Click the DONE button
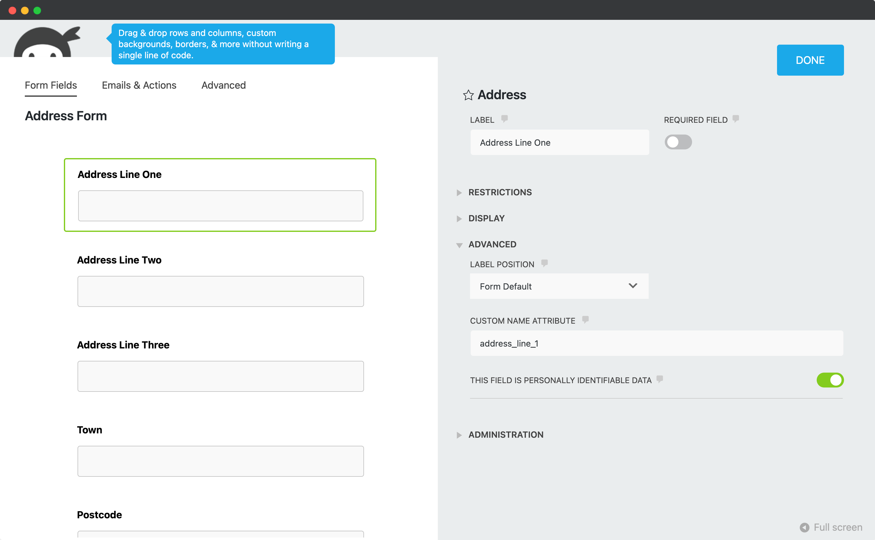Image resolution: width=875 pixels, height=540 pixels. point(810,60)
